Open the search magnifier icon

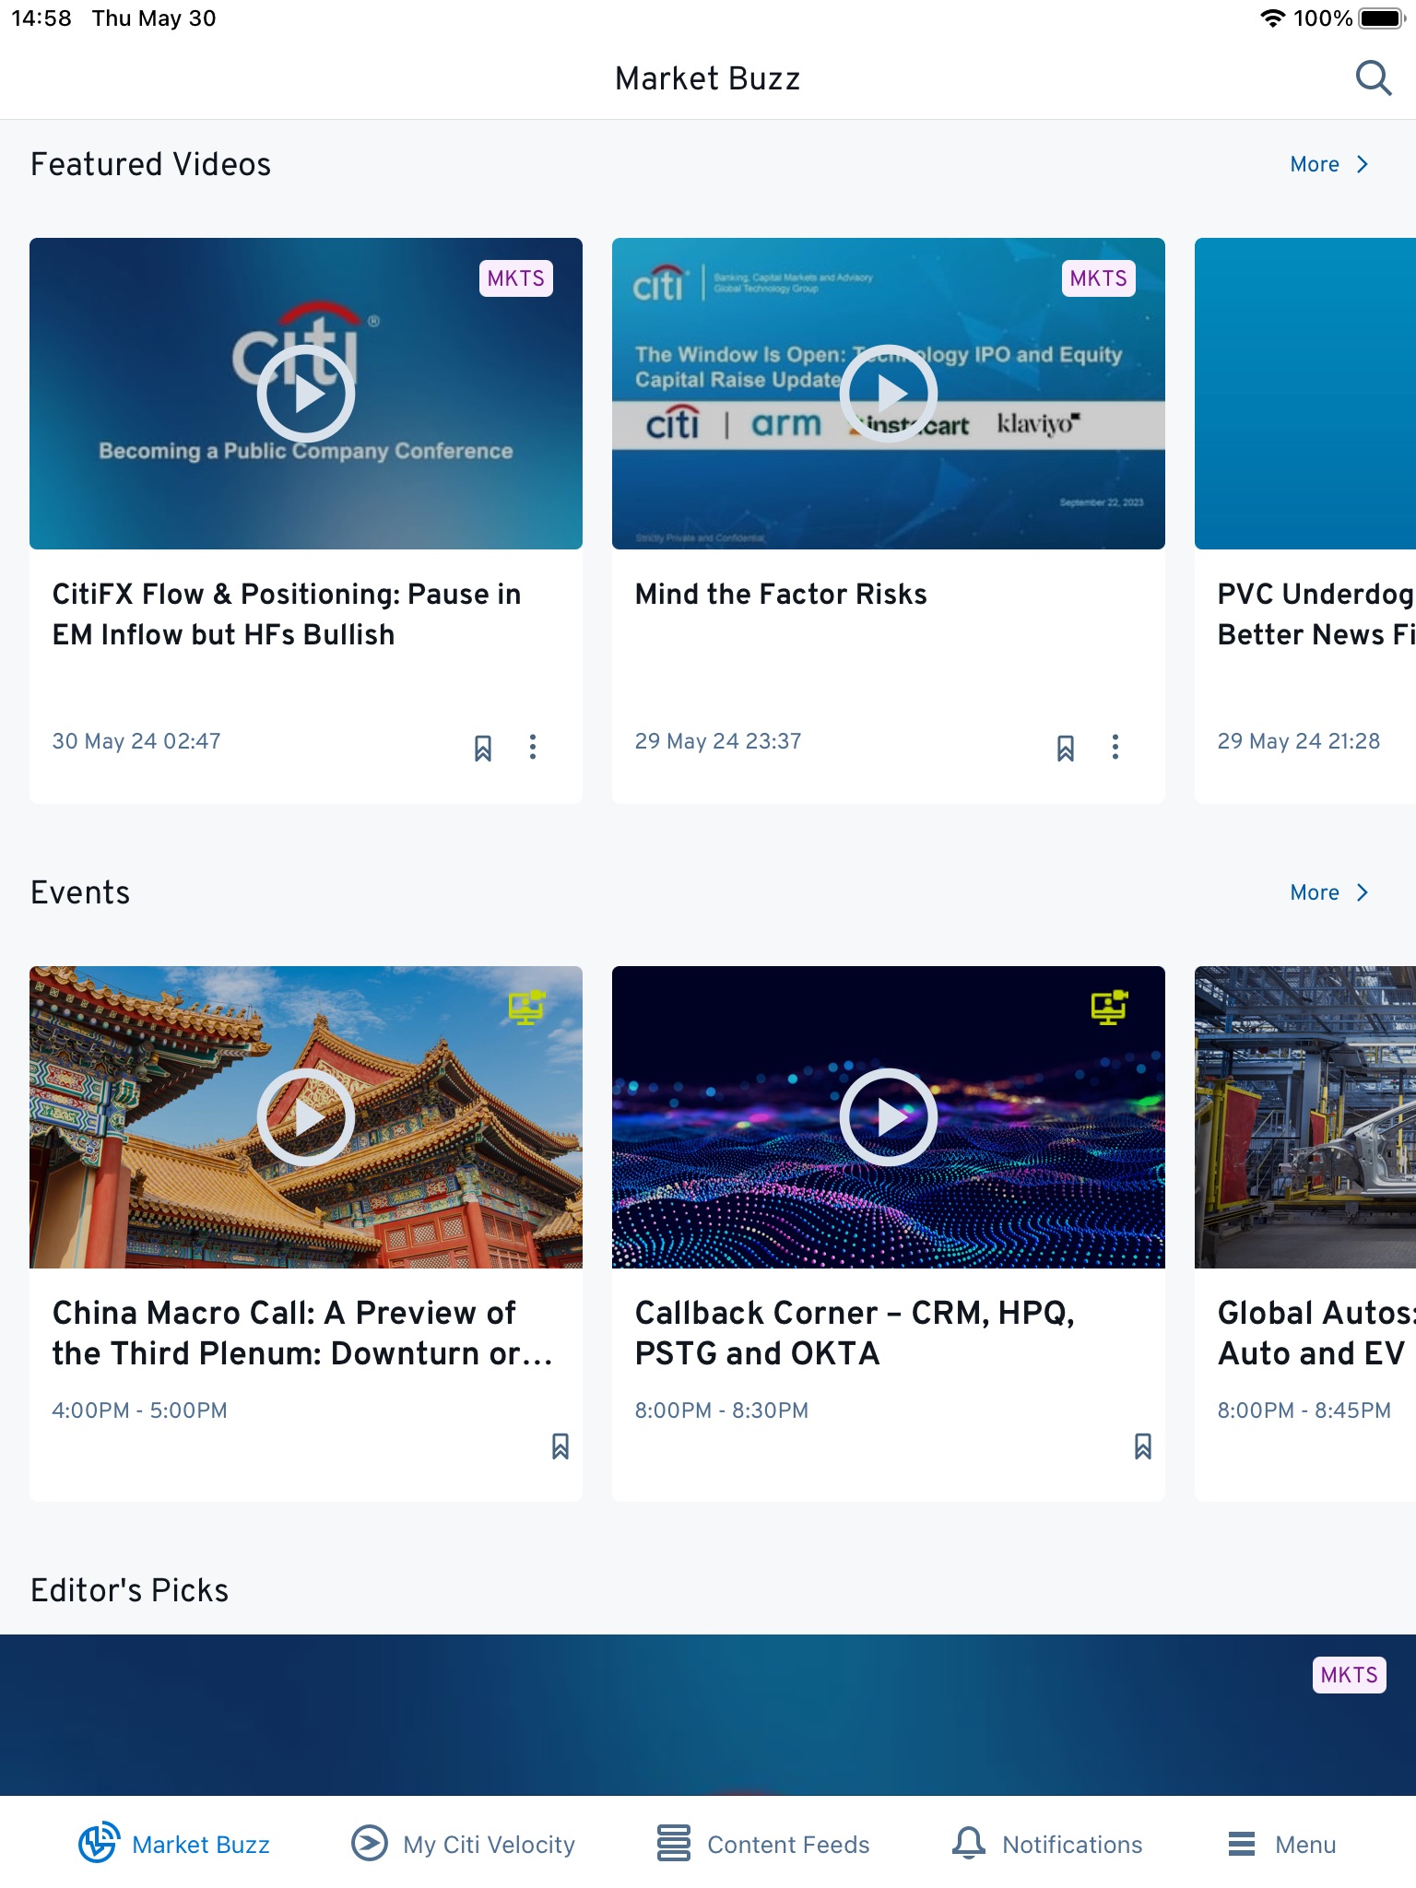pyautogui.click(x=1373, y=78)
